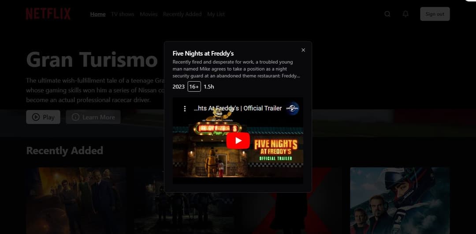Open the TV shows section
The height and width of the screenshot is (234, 476).
(123, 14)
